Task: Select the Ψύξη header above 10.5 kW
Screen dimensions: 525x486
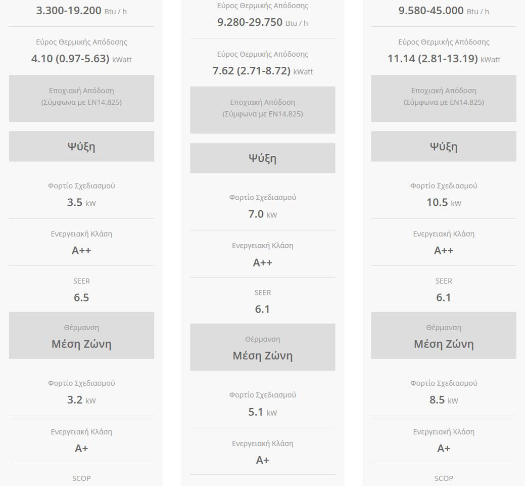Action: tap(443, 147)
